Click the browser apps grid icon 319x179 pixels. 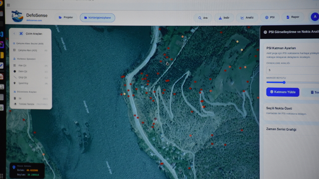click(8, 5)
